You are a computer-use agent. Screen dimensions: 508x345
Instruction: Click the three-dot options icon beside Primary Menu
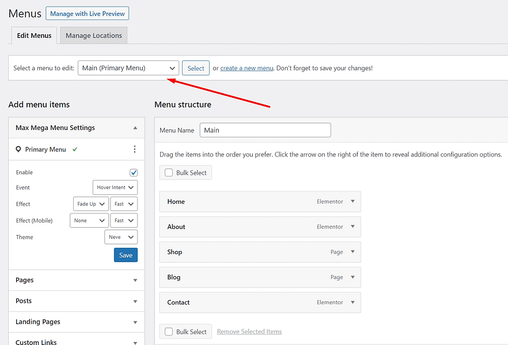pyautogui.click(x=135, y=149)
